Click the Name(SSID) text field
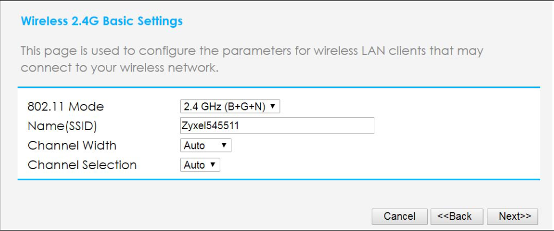This screenshot has height=231, width=554. [277, 126]
